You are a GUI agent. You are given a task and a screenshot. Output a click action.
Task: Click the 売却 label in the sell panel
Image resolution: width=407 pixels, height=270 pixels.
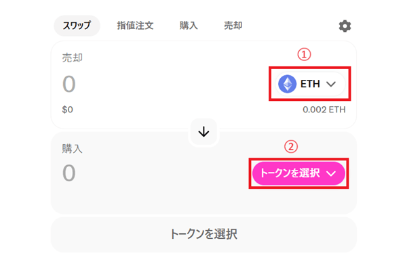point(72,58)
